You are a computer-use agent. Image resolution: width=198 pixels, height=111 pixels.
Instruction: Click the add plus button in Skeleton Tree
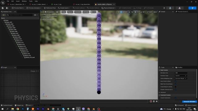pos(3,15)
